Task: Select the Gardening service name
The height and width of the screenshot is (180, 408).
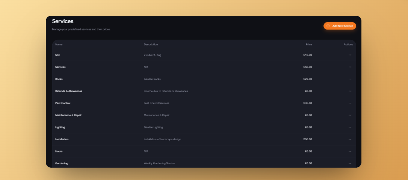Action: [x=62, y=163]
